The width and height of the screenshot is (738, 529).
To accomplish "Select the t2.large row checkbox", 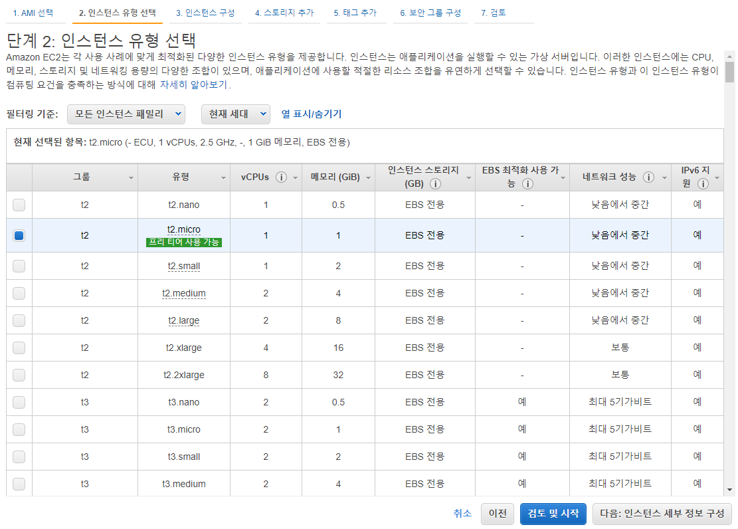I will coord(19,321).
